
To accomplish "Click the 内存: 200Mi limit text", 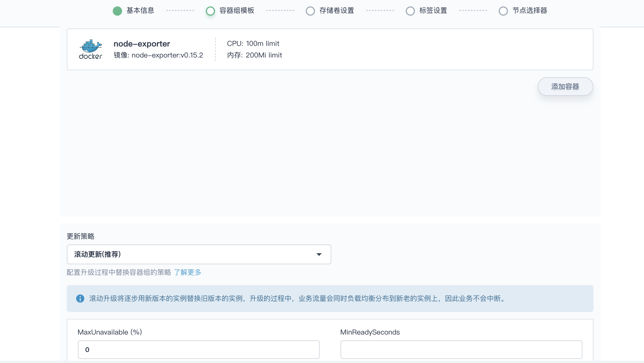I will (255, 55).
